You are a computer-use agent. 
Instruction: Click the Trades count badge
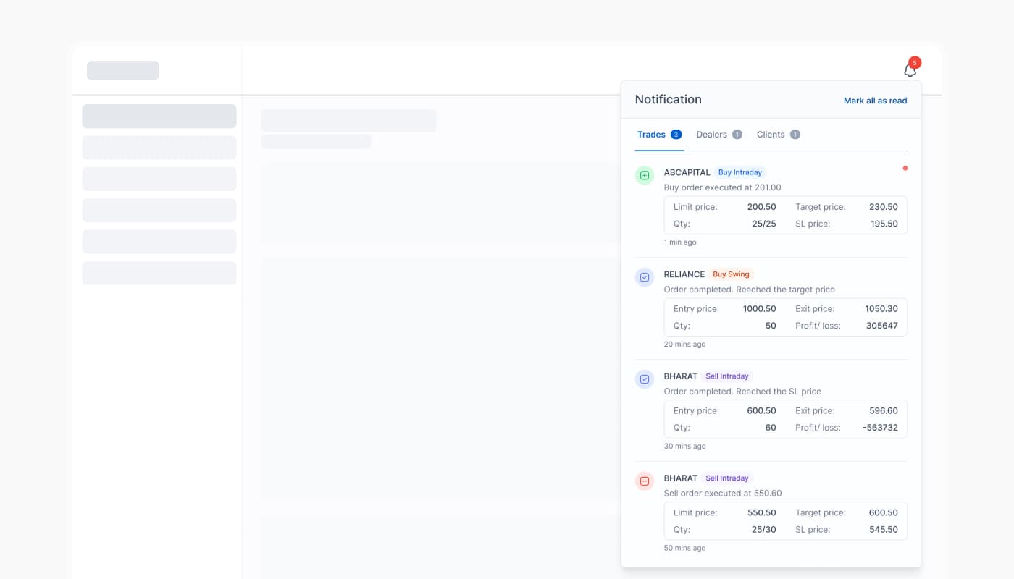pos(676,135)
